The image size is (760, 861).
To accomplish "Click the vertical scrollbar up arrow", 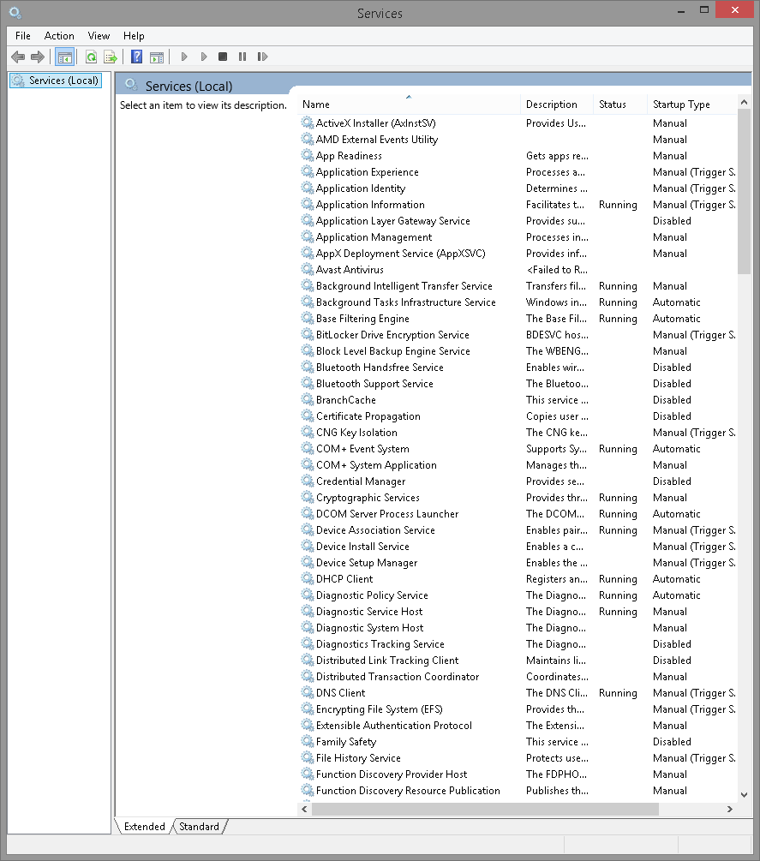I will point(744,102).
